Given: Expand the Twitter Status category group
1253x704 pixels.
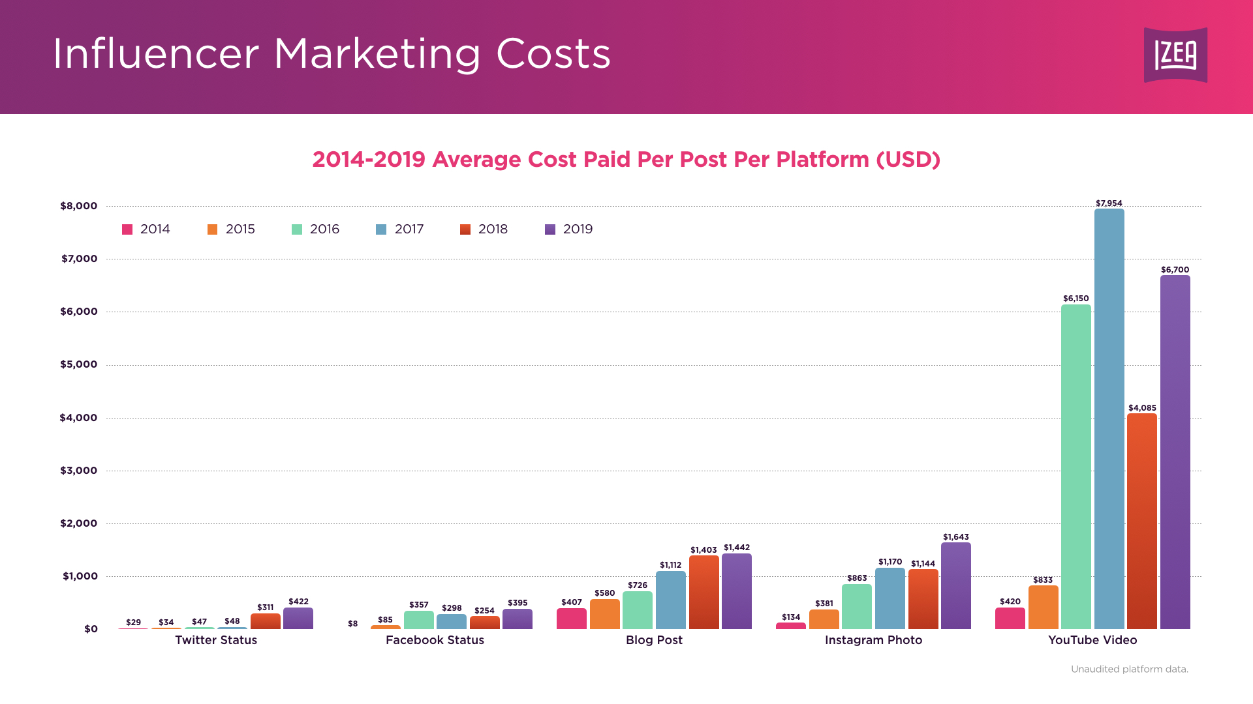Looking at the screenshot, I should 216,640.
